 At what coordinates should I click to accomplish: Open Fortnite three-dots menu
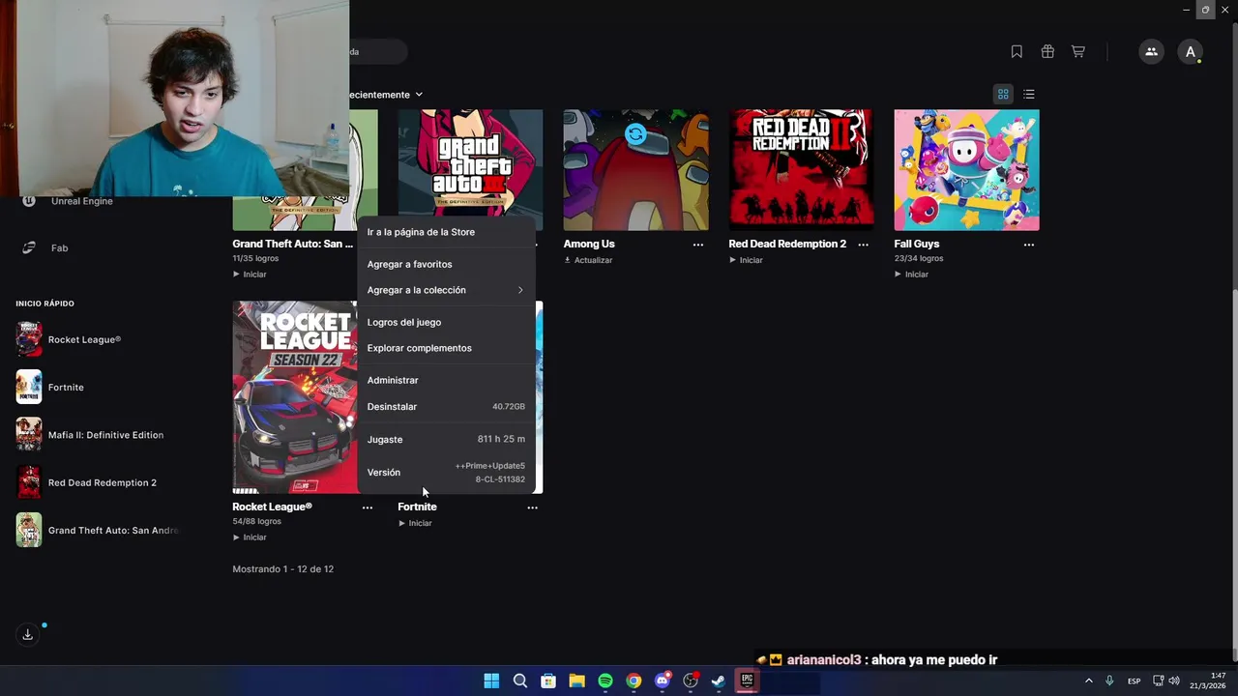[532, 507]
